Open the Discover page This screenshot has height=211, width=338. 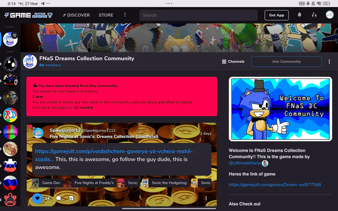pos(76,15)
